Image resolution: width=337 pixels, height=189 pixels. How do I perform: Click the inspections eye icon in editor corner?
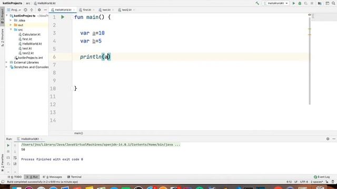pyautogui.click(x=310, y=15)
